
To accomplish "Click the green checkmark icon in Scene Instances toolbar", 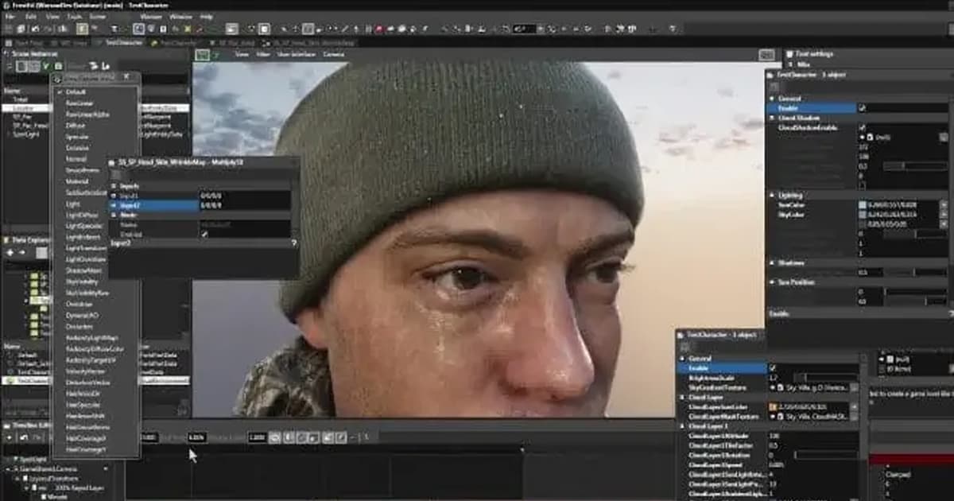I will (x=46, y=67).
